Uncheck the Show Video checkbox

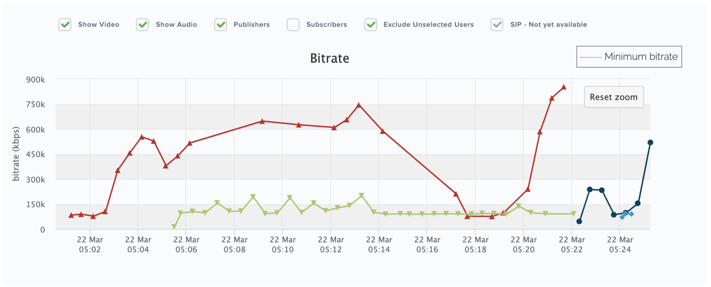click(65, 25)
